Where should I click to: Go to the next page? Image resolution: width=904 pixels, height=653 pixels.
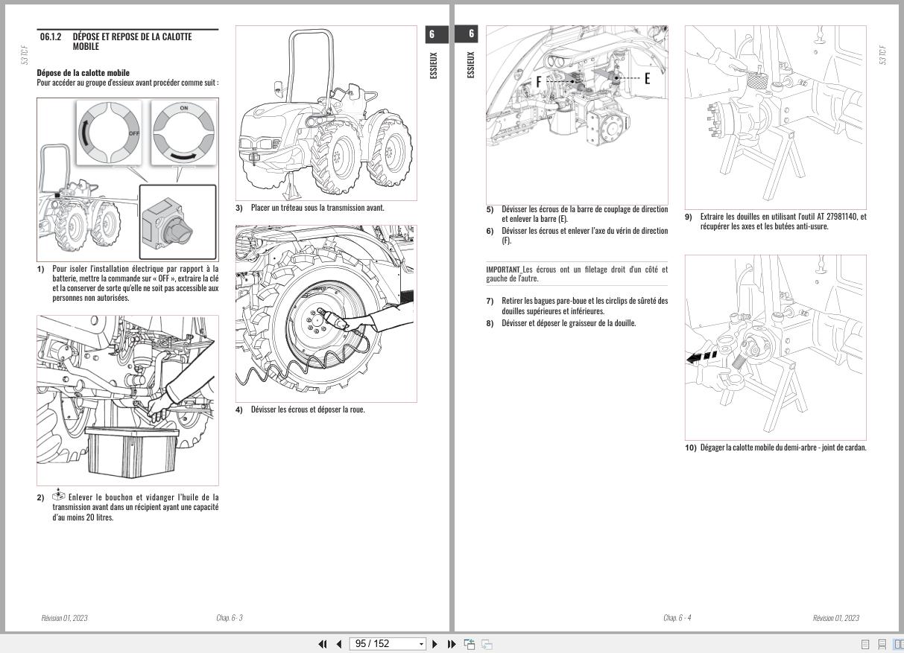(x=435, y=644)
